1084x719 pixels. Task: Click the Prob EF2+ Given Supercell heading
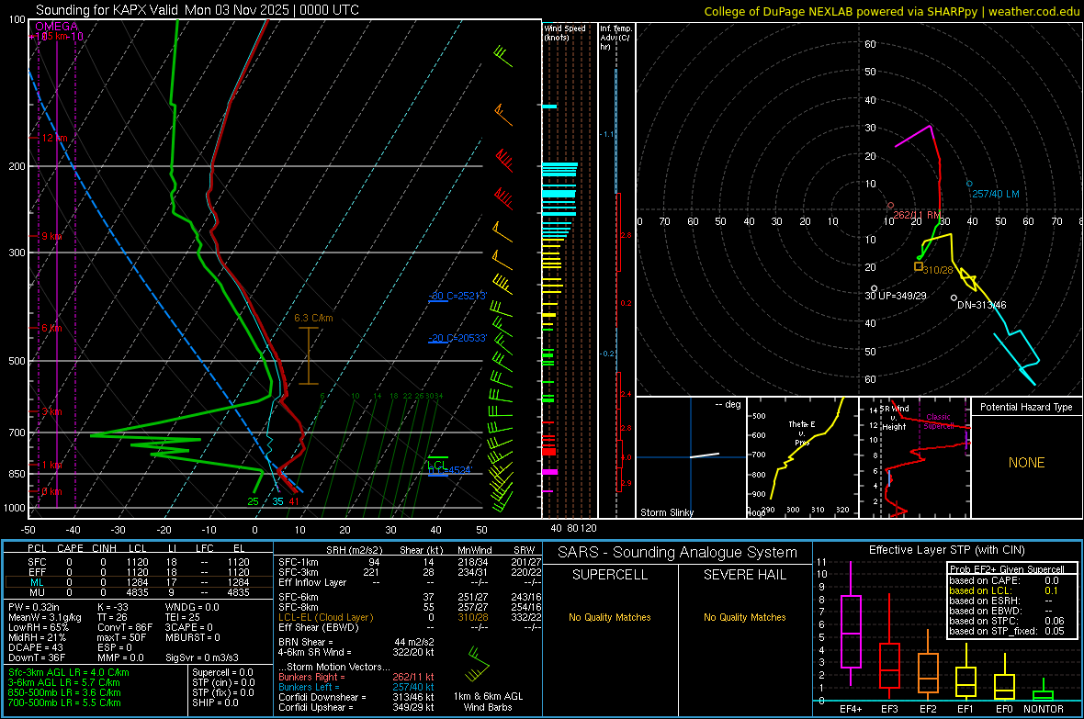pyautogui.click(x=1007, y=569)
